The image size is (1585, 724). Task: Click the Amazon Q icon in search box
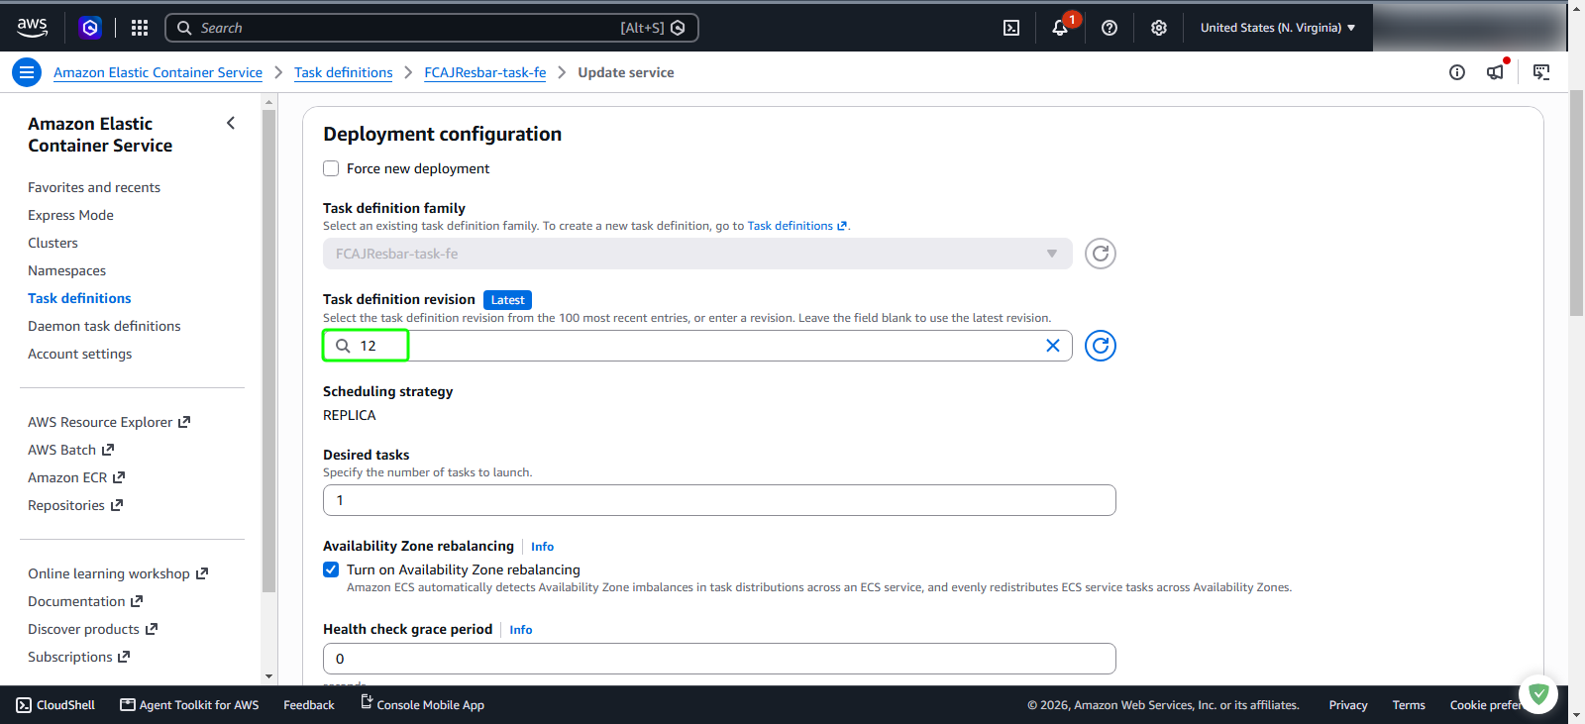[x=679, y=28]
